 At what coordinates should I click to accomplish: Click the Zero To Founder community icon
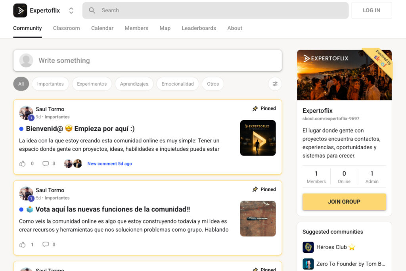308,264
